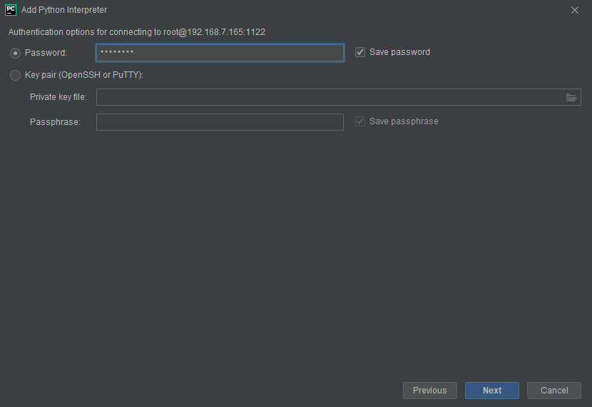Click the "Passphrase:" label text
The height and width of the screenshot is (407, 592).
pos(56,122)
